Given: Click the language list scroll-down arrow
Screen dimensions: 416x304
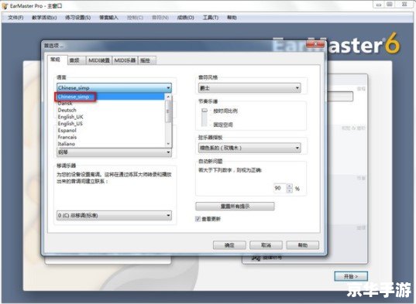Looking at the screenshot, I should coord(168,144).
